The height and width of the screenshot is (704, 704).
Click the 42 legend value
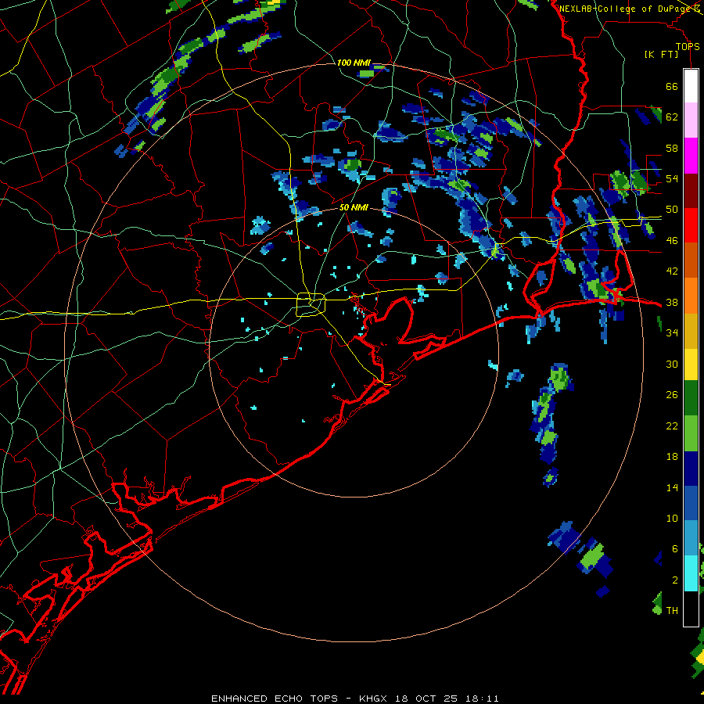672,271
